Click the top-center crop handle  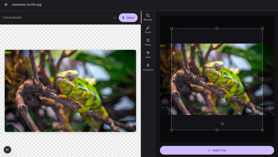[x=217, y=28]
